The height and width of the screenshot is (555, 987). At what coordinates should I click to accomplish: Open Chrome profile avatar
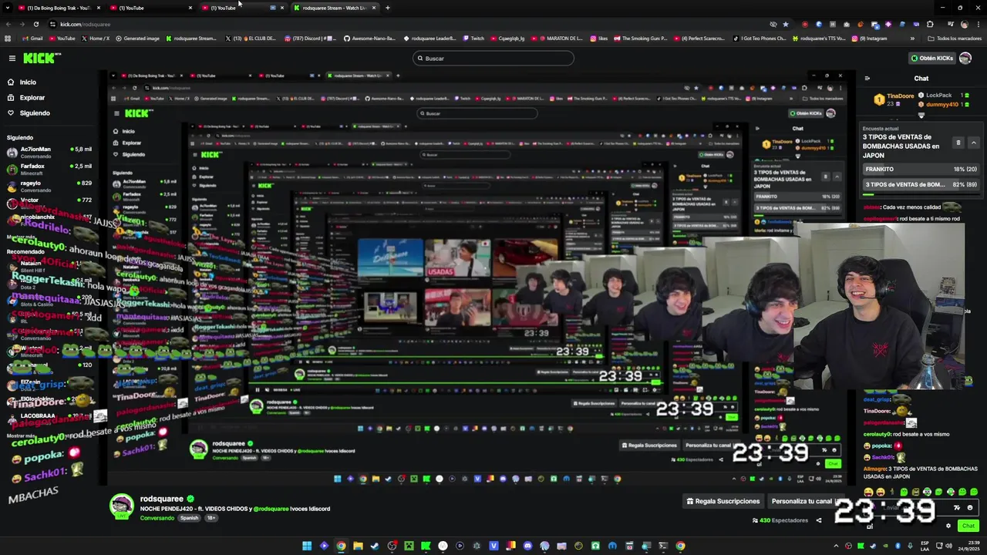[x=965, y=24]
